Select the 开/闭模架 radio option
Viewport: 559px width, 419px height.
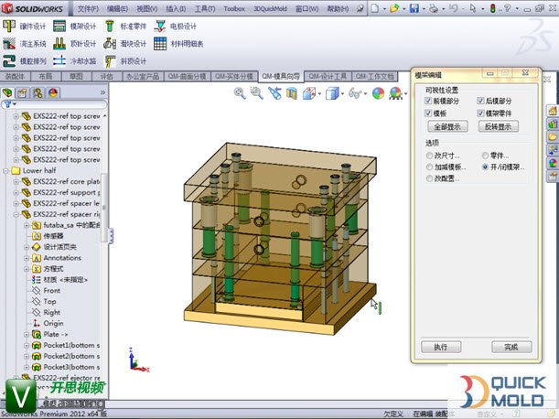click(x=485, y=167)
